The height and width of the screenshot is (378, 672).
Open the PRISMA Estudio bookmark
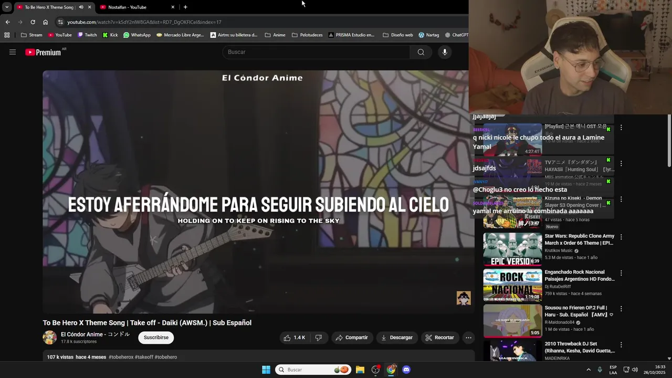point(351,35)
